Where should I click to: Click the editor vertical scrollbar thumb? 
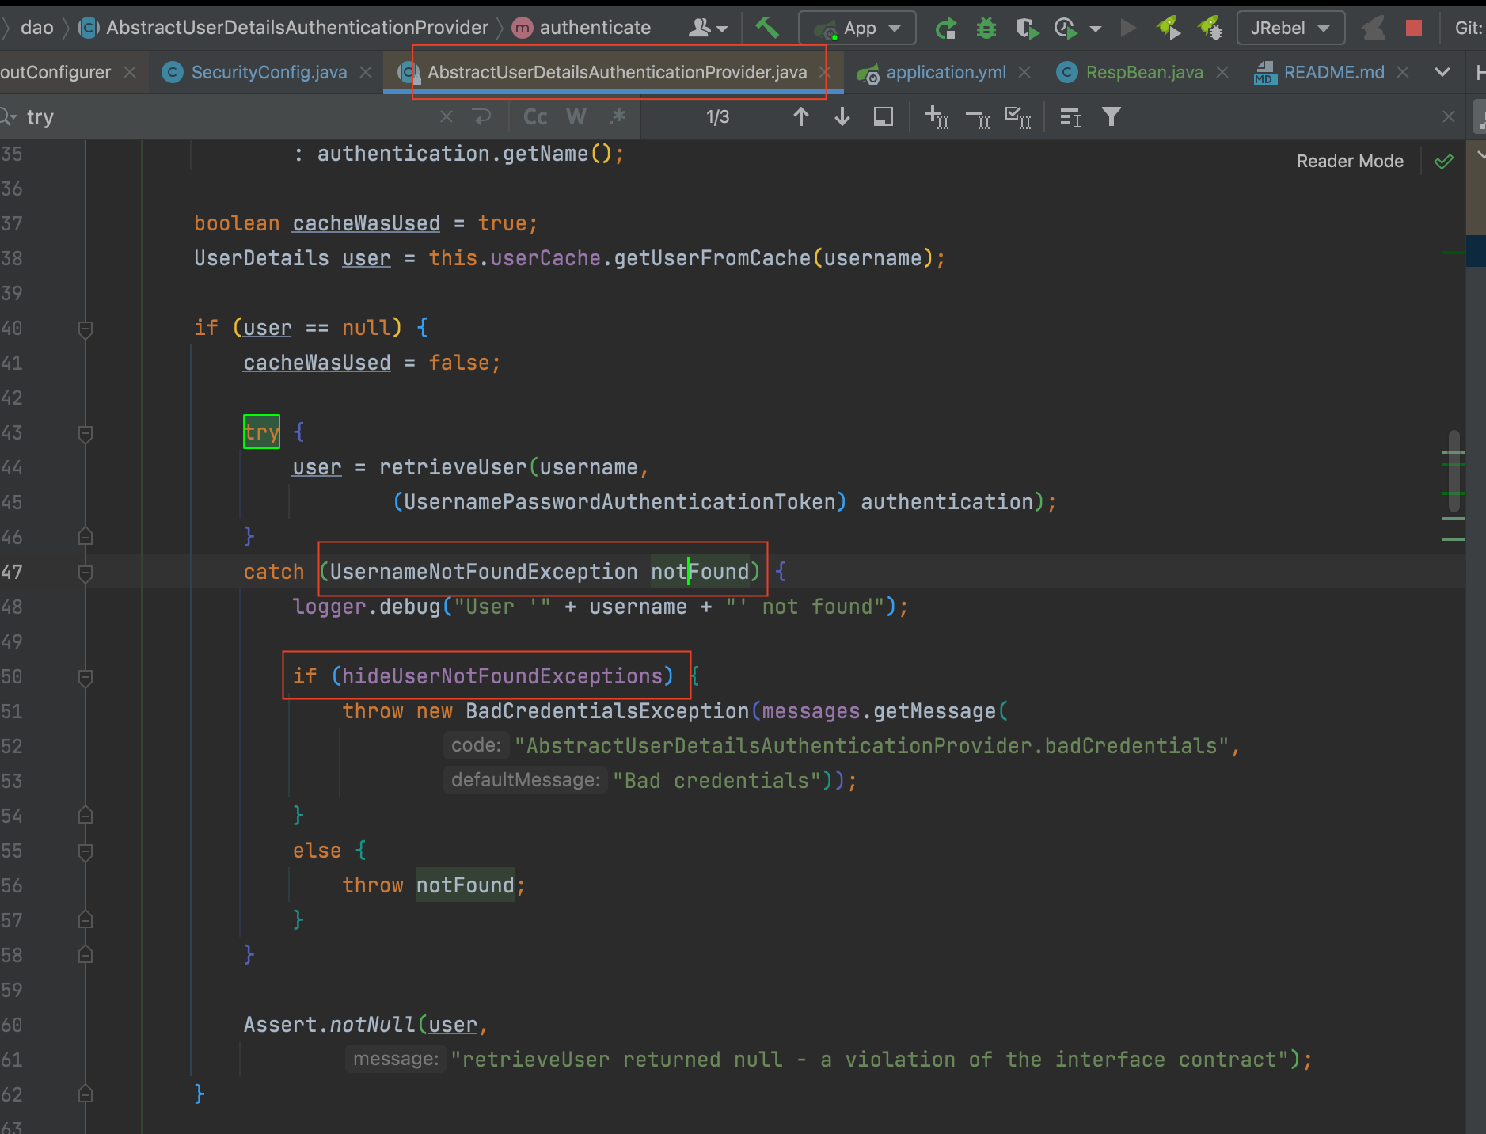(x=1454, y=471)
